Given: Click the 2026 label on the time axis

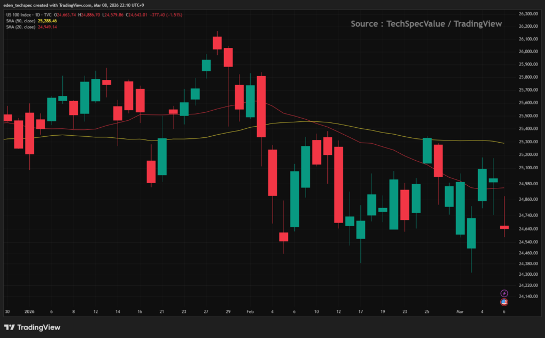Looking at the screenshot, I should [29, 312].
